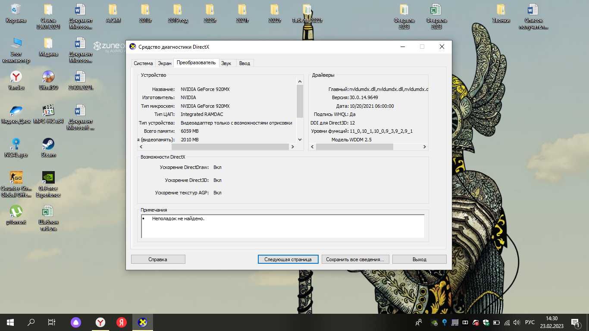Open the 2018г folder

pyautogui.click(x=145, y=13)
